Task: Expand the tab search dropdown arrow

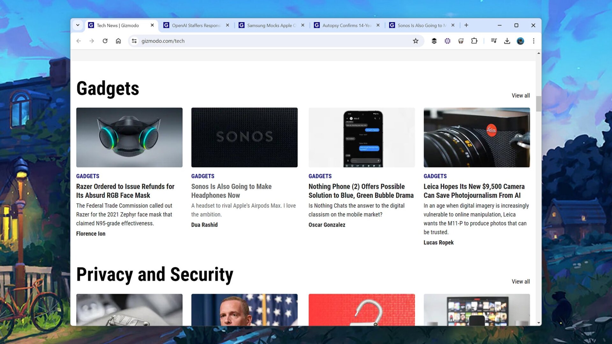Action: pos(78,25)
